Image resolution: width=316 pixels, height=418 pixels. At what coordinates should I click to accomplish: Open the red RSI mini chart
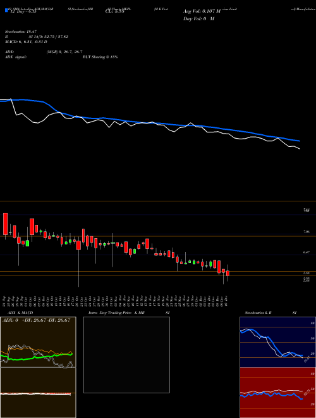(x=277, y=393)
